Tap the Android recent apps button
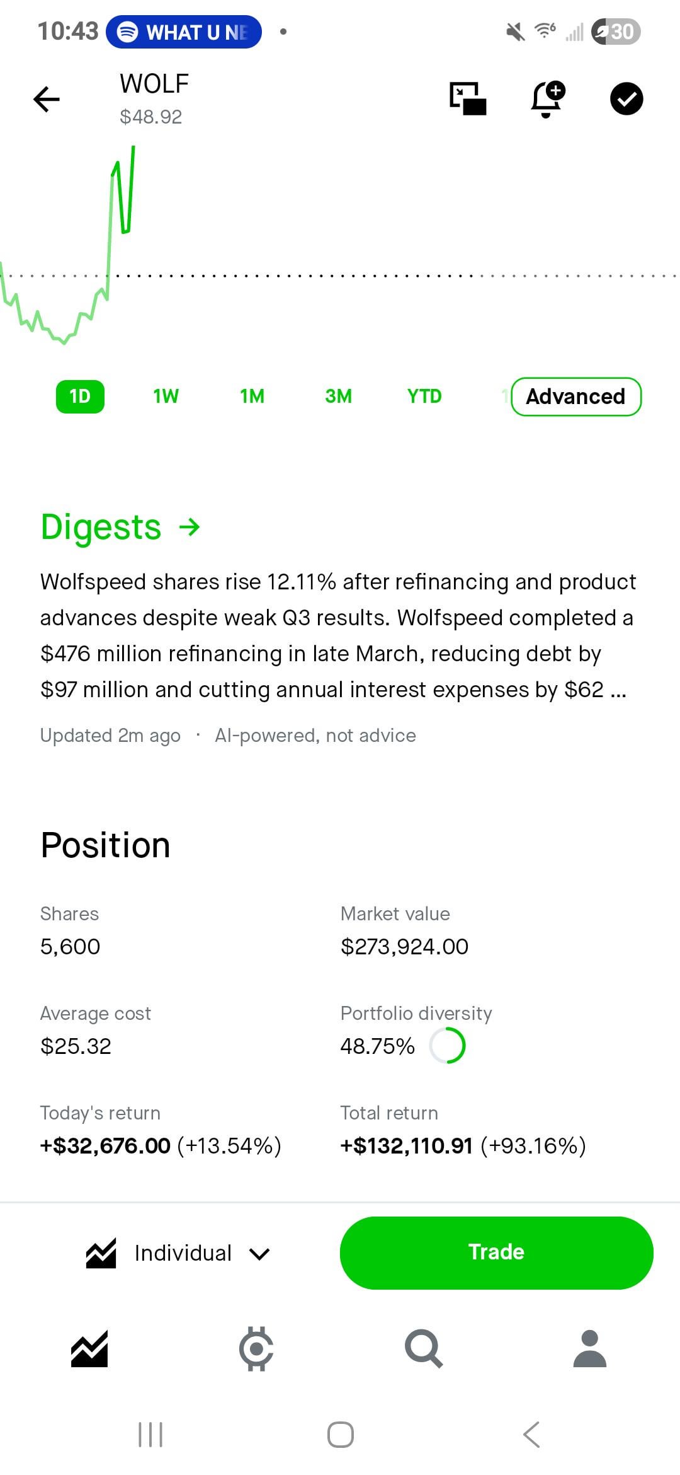 [x=150, y=1435]
